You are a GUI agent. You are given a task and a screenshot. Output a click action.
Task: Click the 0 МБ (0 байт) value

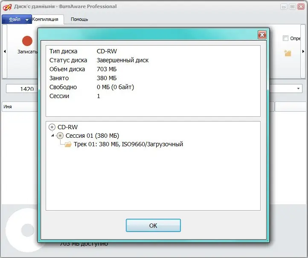click(x=115, y=87)
